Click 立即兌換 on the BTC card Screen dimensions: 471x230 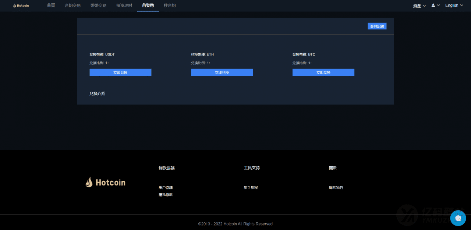[x=323, y=72]
